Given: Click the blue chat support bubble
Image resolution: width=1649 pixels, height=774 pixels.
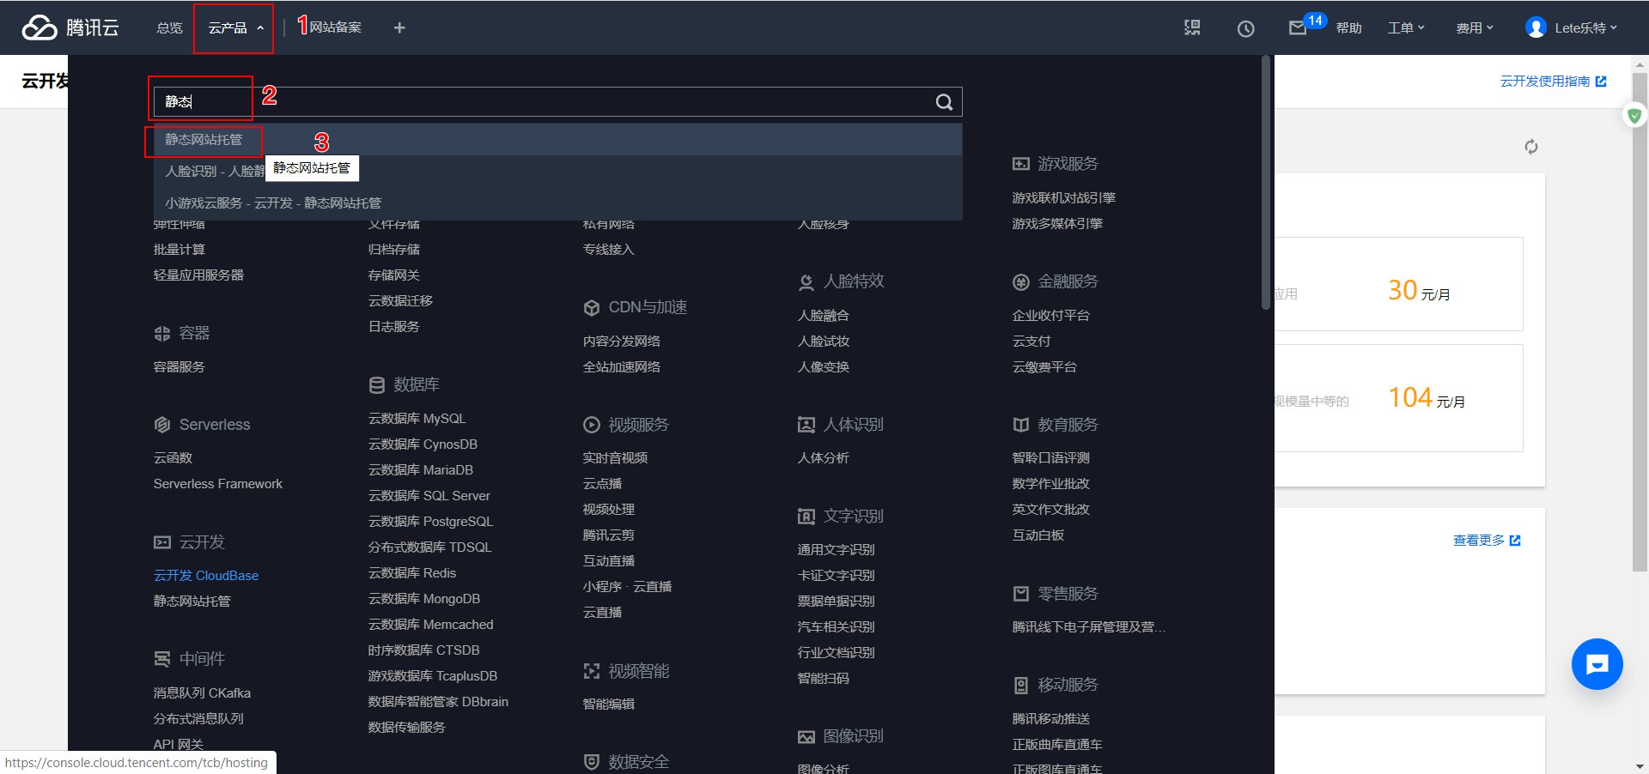Looking at the screenshot, I should 1597,664.
